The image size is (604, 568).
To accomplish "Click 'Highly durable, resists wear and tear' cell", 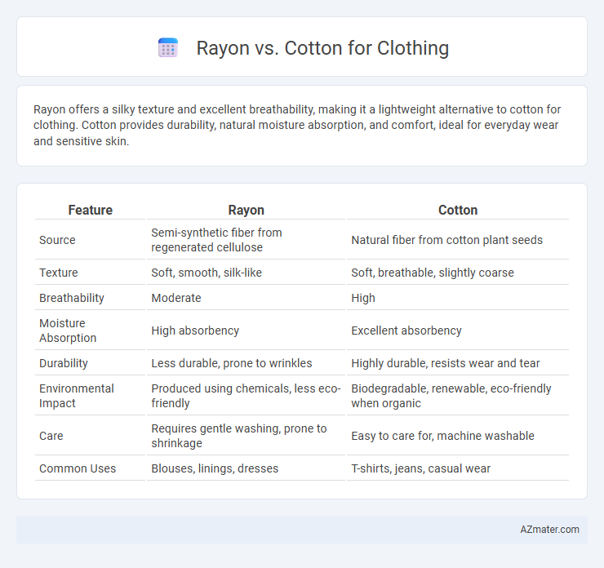I will pyautogui.click(x=458, y=363).
